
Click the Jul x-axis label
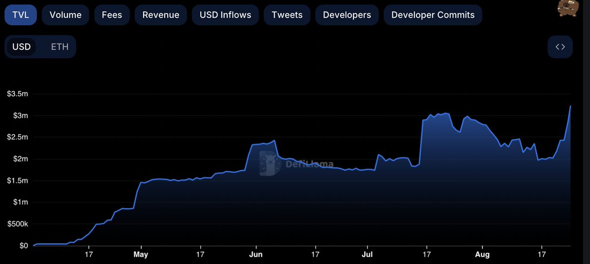367,255
